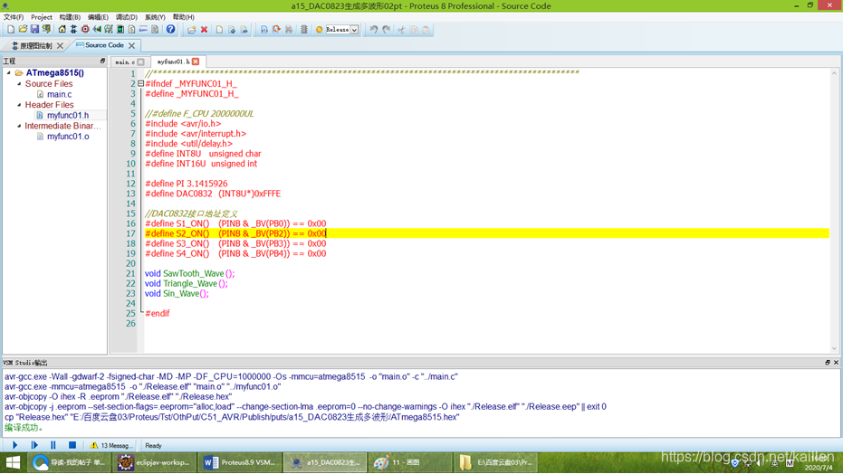The height and width of the screenshot is (474, 843).
Task: Click the blue Help question mark icon
Action: coord(170,30)
